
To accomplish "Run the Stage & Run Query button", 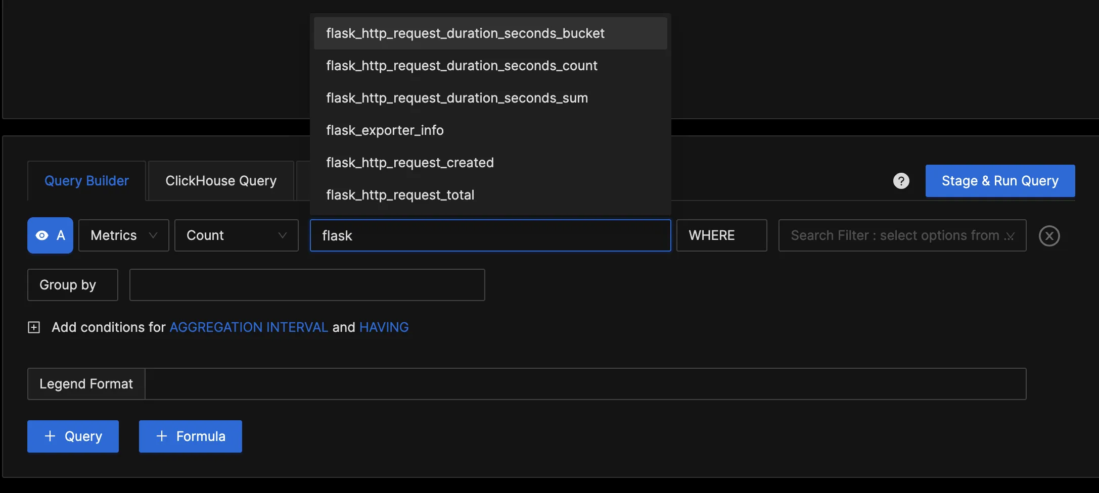I will coord(1000,181).
